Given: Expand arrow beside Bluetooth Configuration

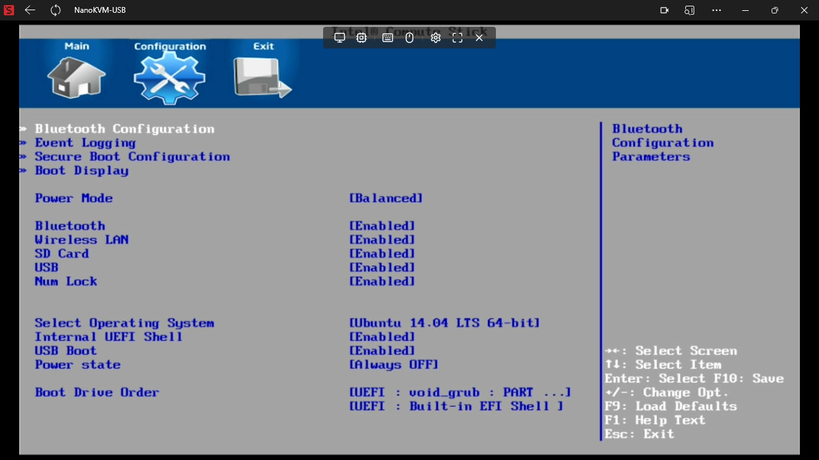Looking at the screenshot, I should (24, 129).
